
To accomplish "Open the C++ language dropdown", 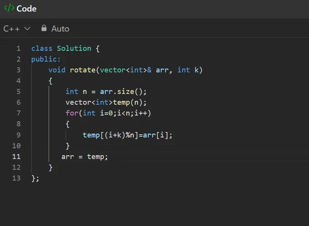I will (17, 29).
